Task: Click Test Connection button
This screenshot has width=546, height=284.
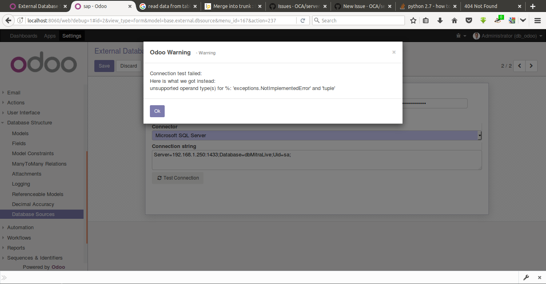Action: coord(178,178)
